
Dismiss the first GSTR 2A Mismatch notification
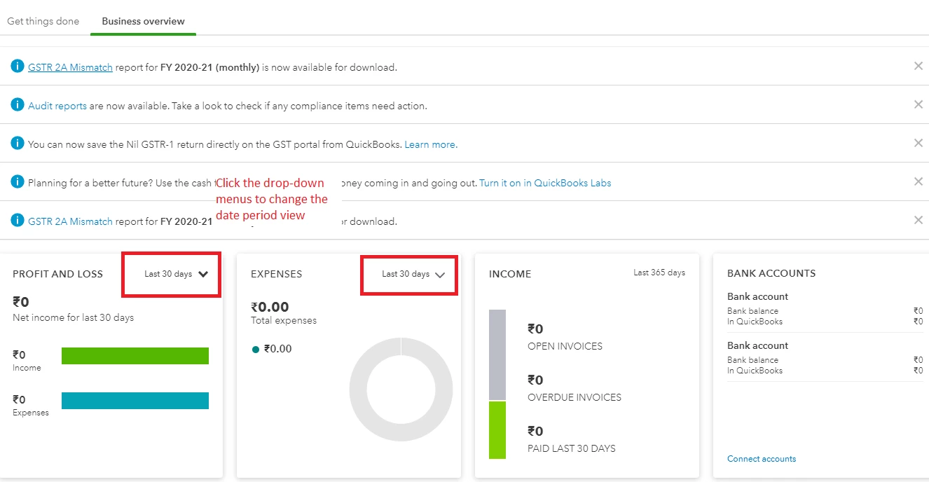(918, 66)
